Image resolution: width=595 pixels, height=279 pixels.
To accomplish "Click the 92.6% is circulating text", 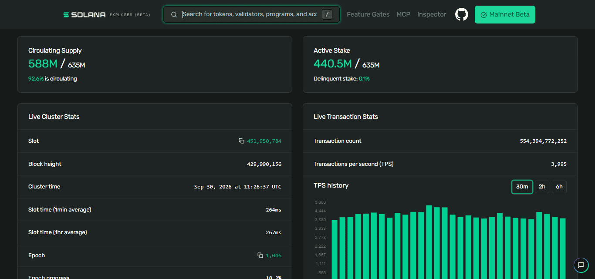I will 53,79.
